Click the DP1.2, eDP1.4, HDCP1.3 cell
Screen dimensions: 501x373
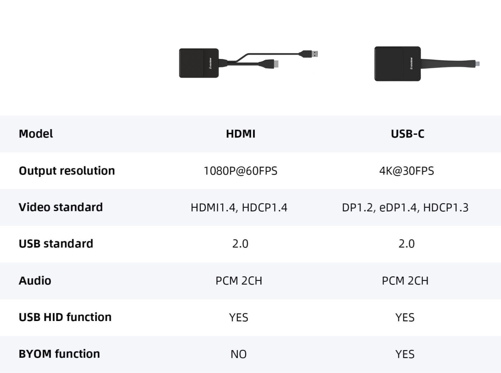click(405, 208)
